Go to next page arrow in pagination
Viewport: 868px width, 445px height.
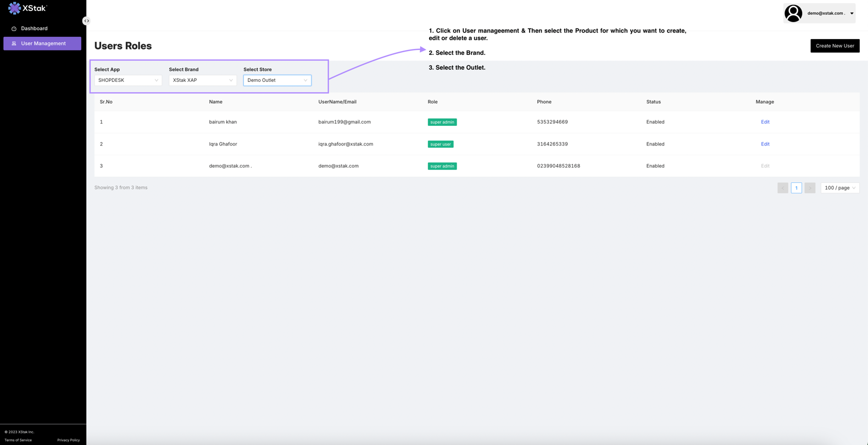tap(810, 188)
